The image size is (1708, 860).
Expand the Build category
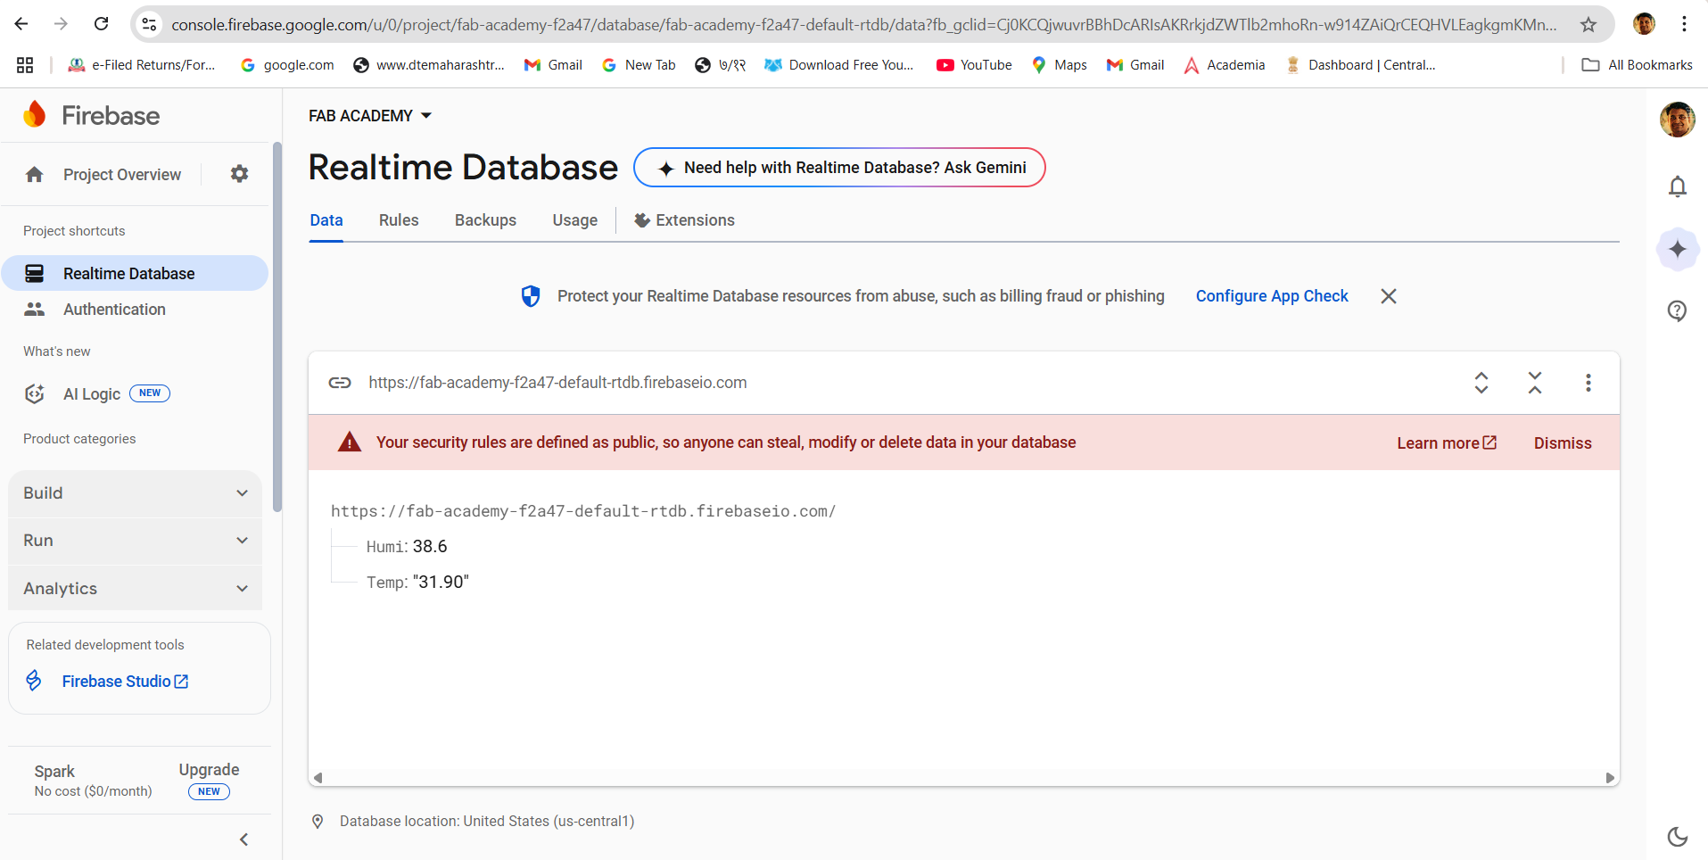136,493
